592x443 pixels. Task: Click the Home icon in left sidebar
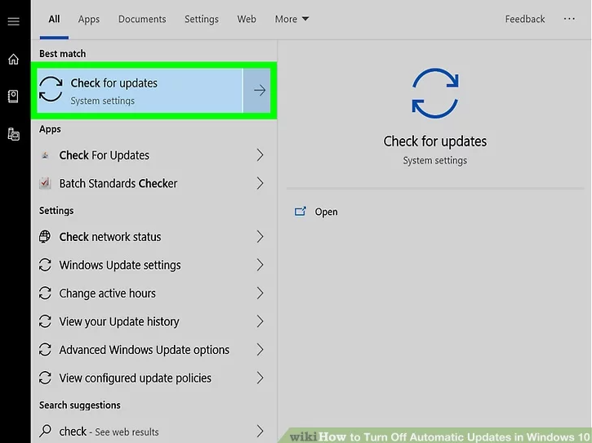(x=13, y=60)
